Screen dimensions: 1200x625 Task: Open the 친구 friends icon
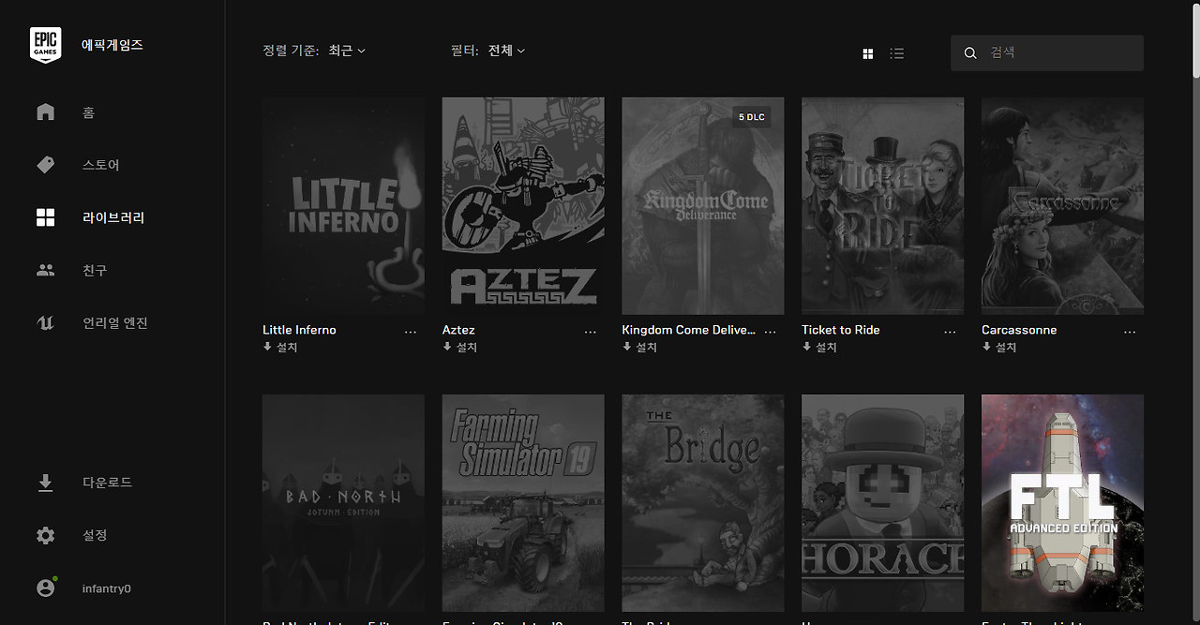click(45, 270)
